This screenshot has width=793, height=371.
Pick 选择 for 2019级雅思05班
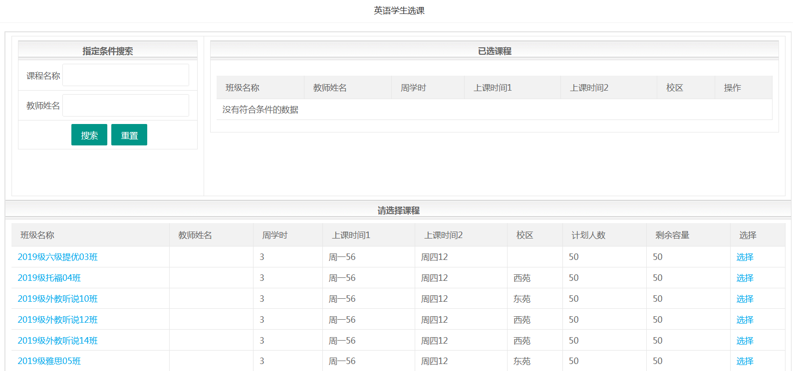click(x=745, y=361)
